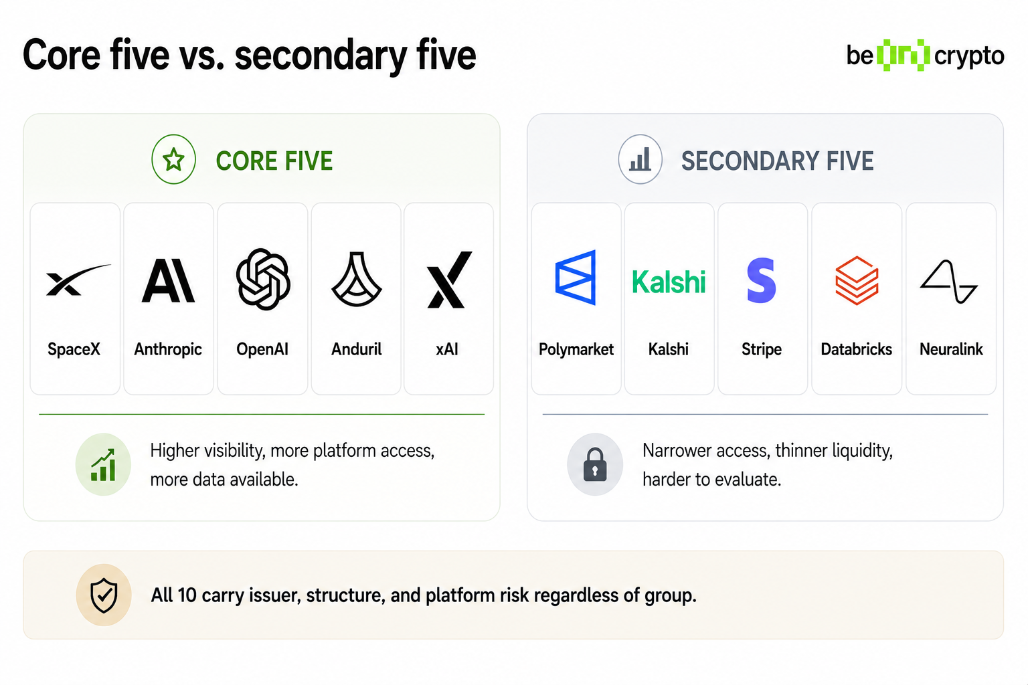Click the green Kalshi logo

pos(669,282)
